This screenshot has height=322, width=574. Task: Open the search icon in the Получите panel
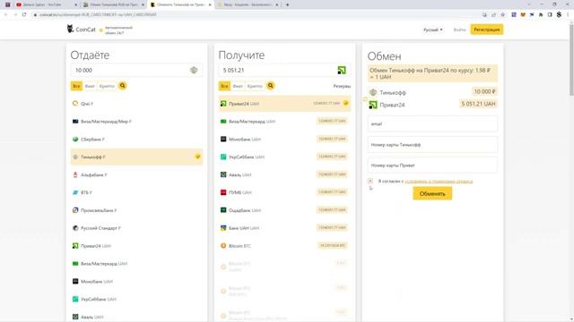tap(271, 86)
